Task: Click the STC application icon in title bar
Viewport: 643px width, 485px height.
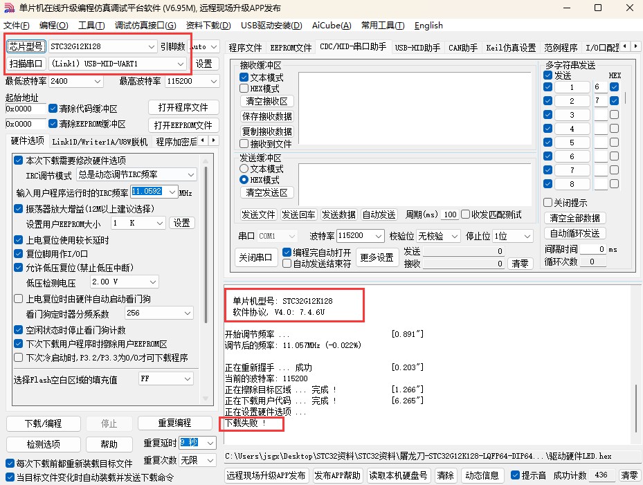Action: (9, 8)
